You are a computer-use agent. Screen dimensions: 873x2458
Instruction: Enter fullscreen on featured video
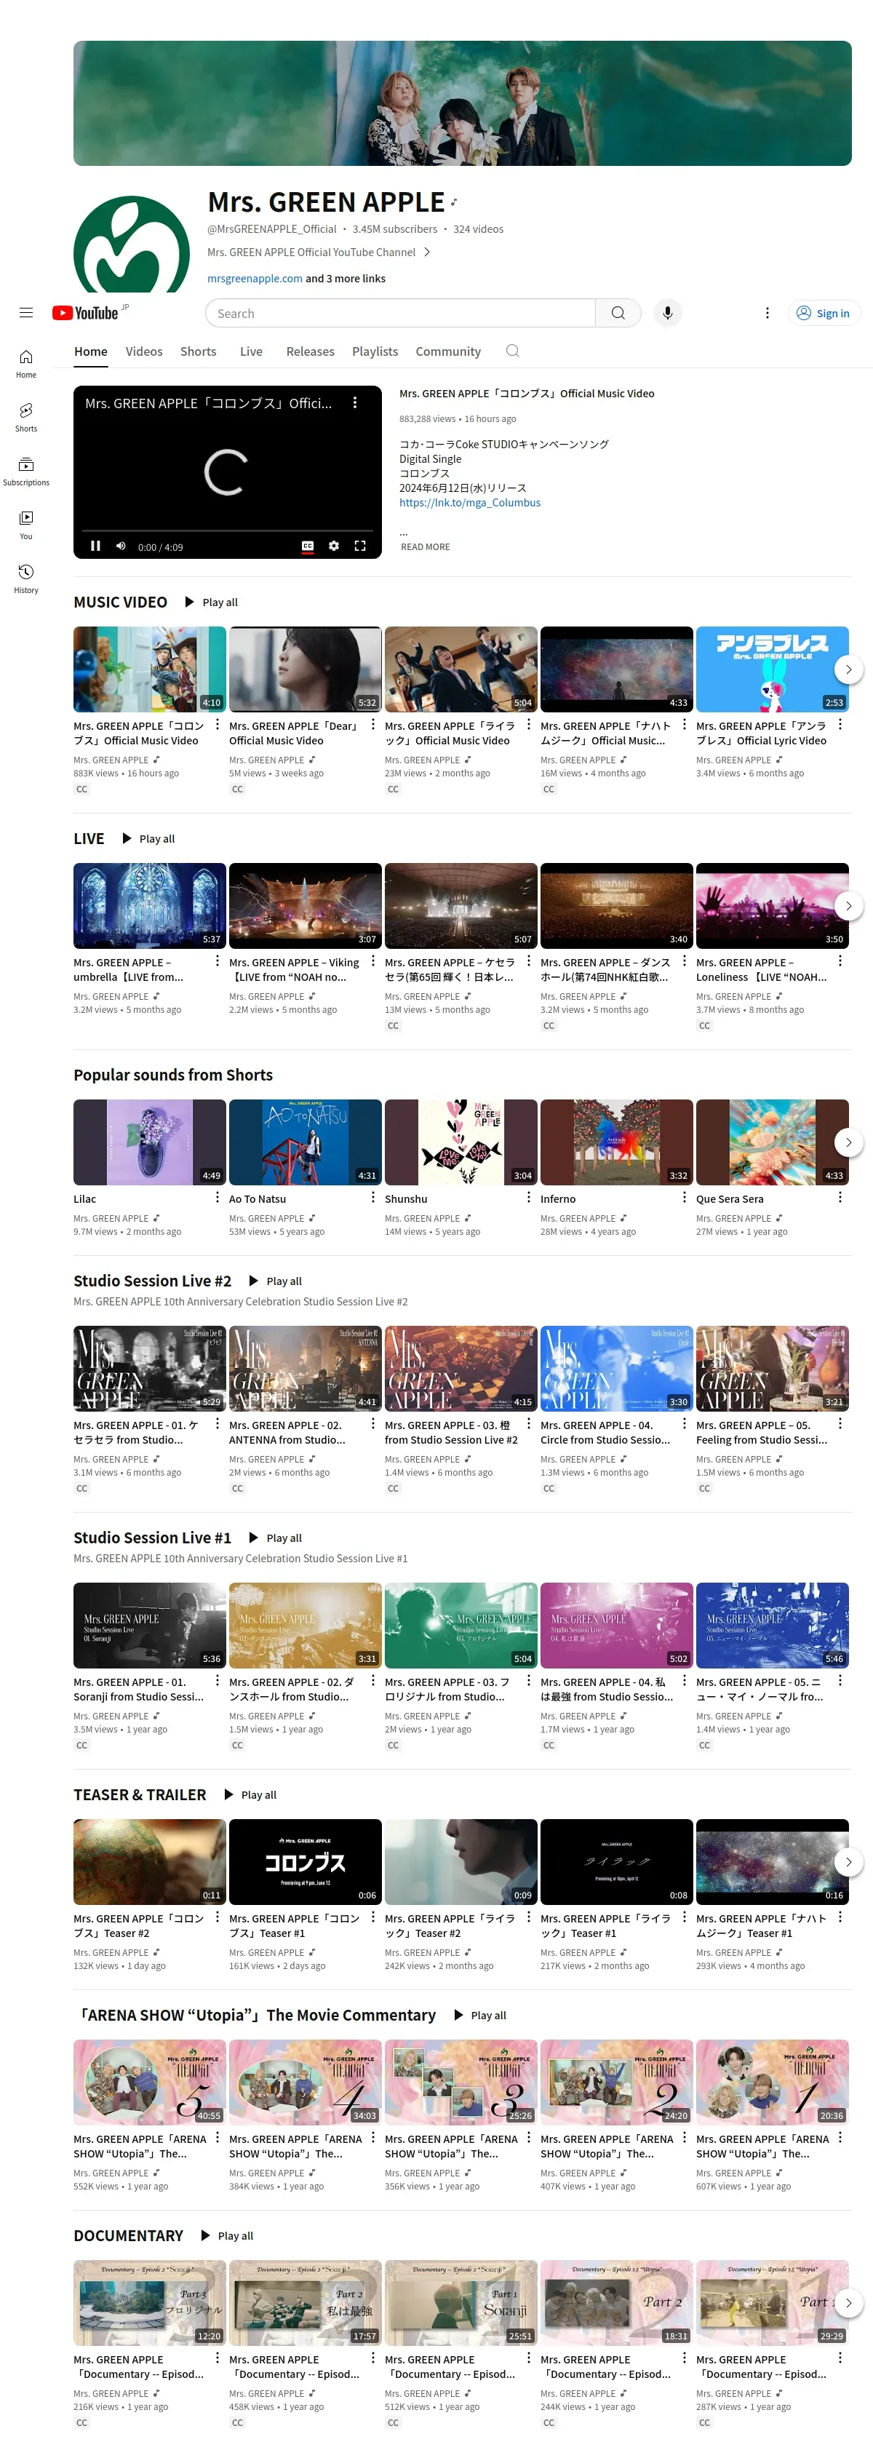(359, 546)
